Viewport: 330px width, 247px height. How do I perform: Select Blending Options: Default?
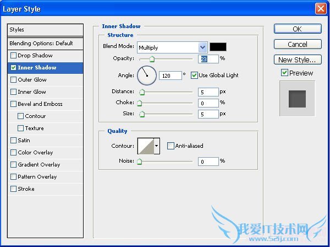pyautogui.click(x=41, y=43)
